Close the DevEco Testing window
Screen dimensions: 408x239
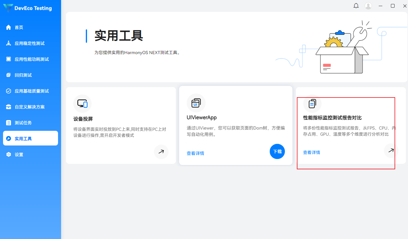[405, 6]
